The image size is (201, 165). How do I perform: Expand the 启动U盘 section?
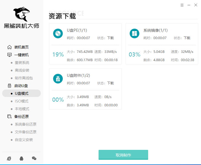click(21, 86)
